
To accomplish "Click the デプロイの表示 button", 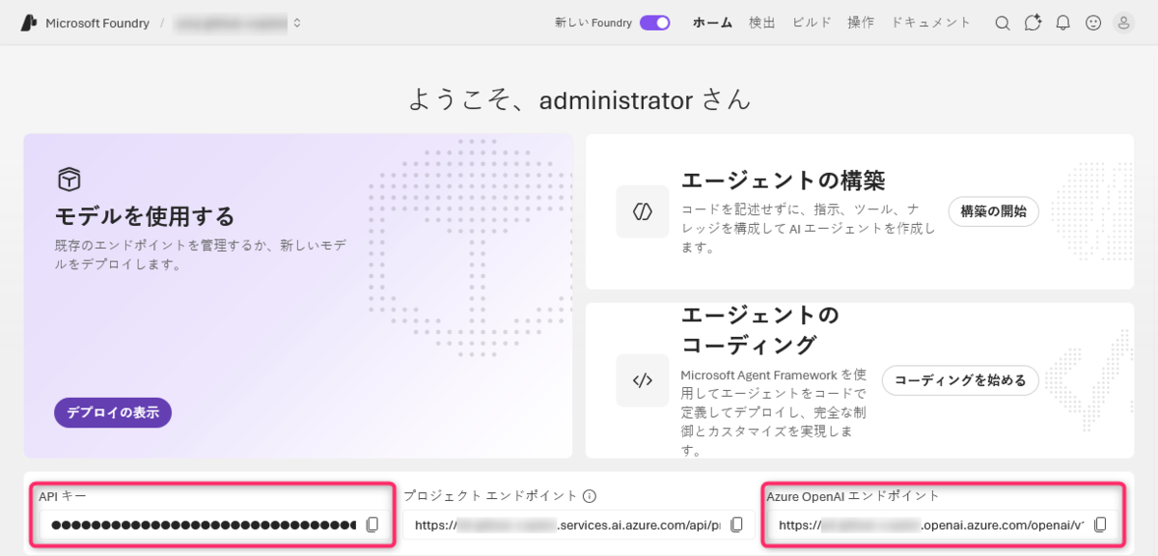I will (x=113, y=412).
